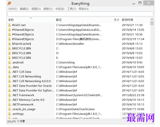
Task: Select the .oracle_jre_usage entry name
Action: pos(24,109)
